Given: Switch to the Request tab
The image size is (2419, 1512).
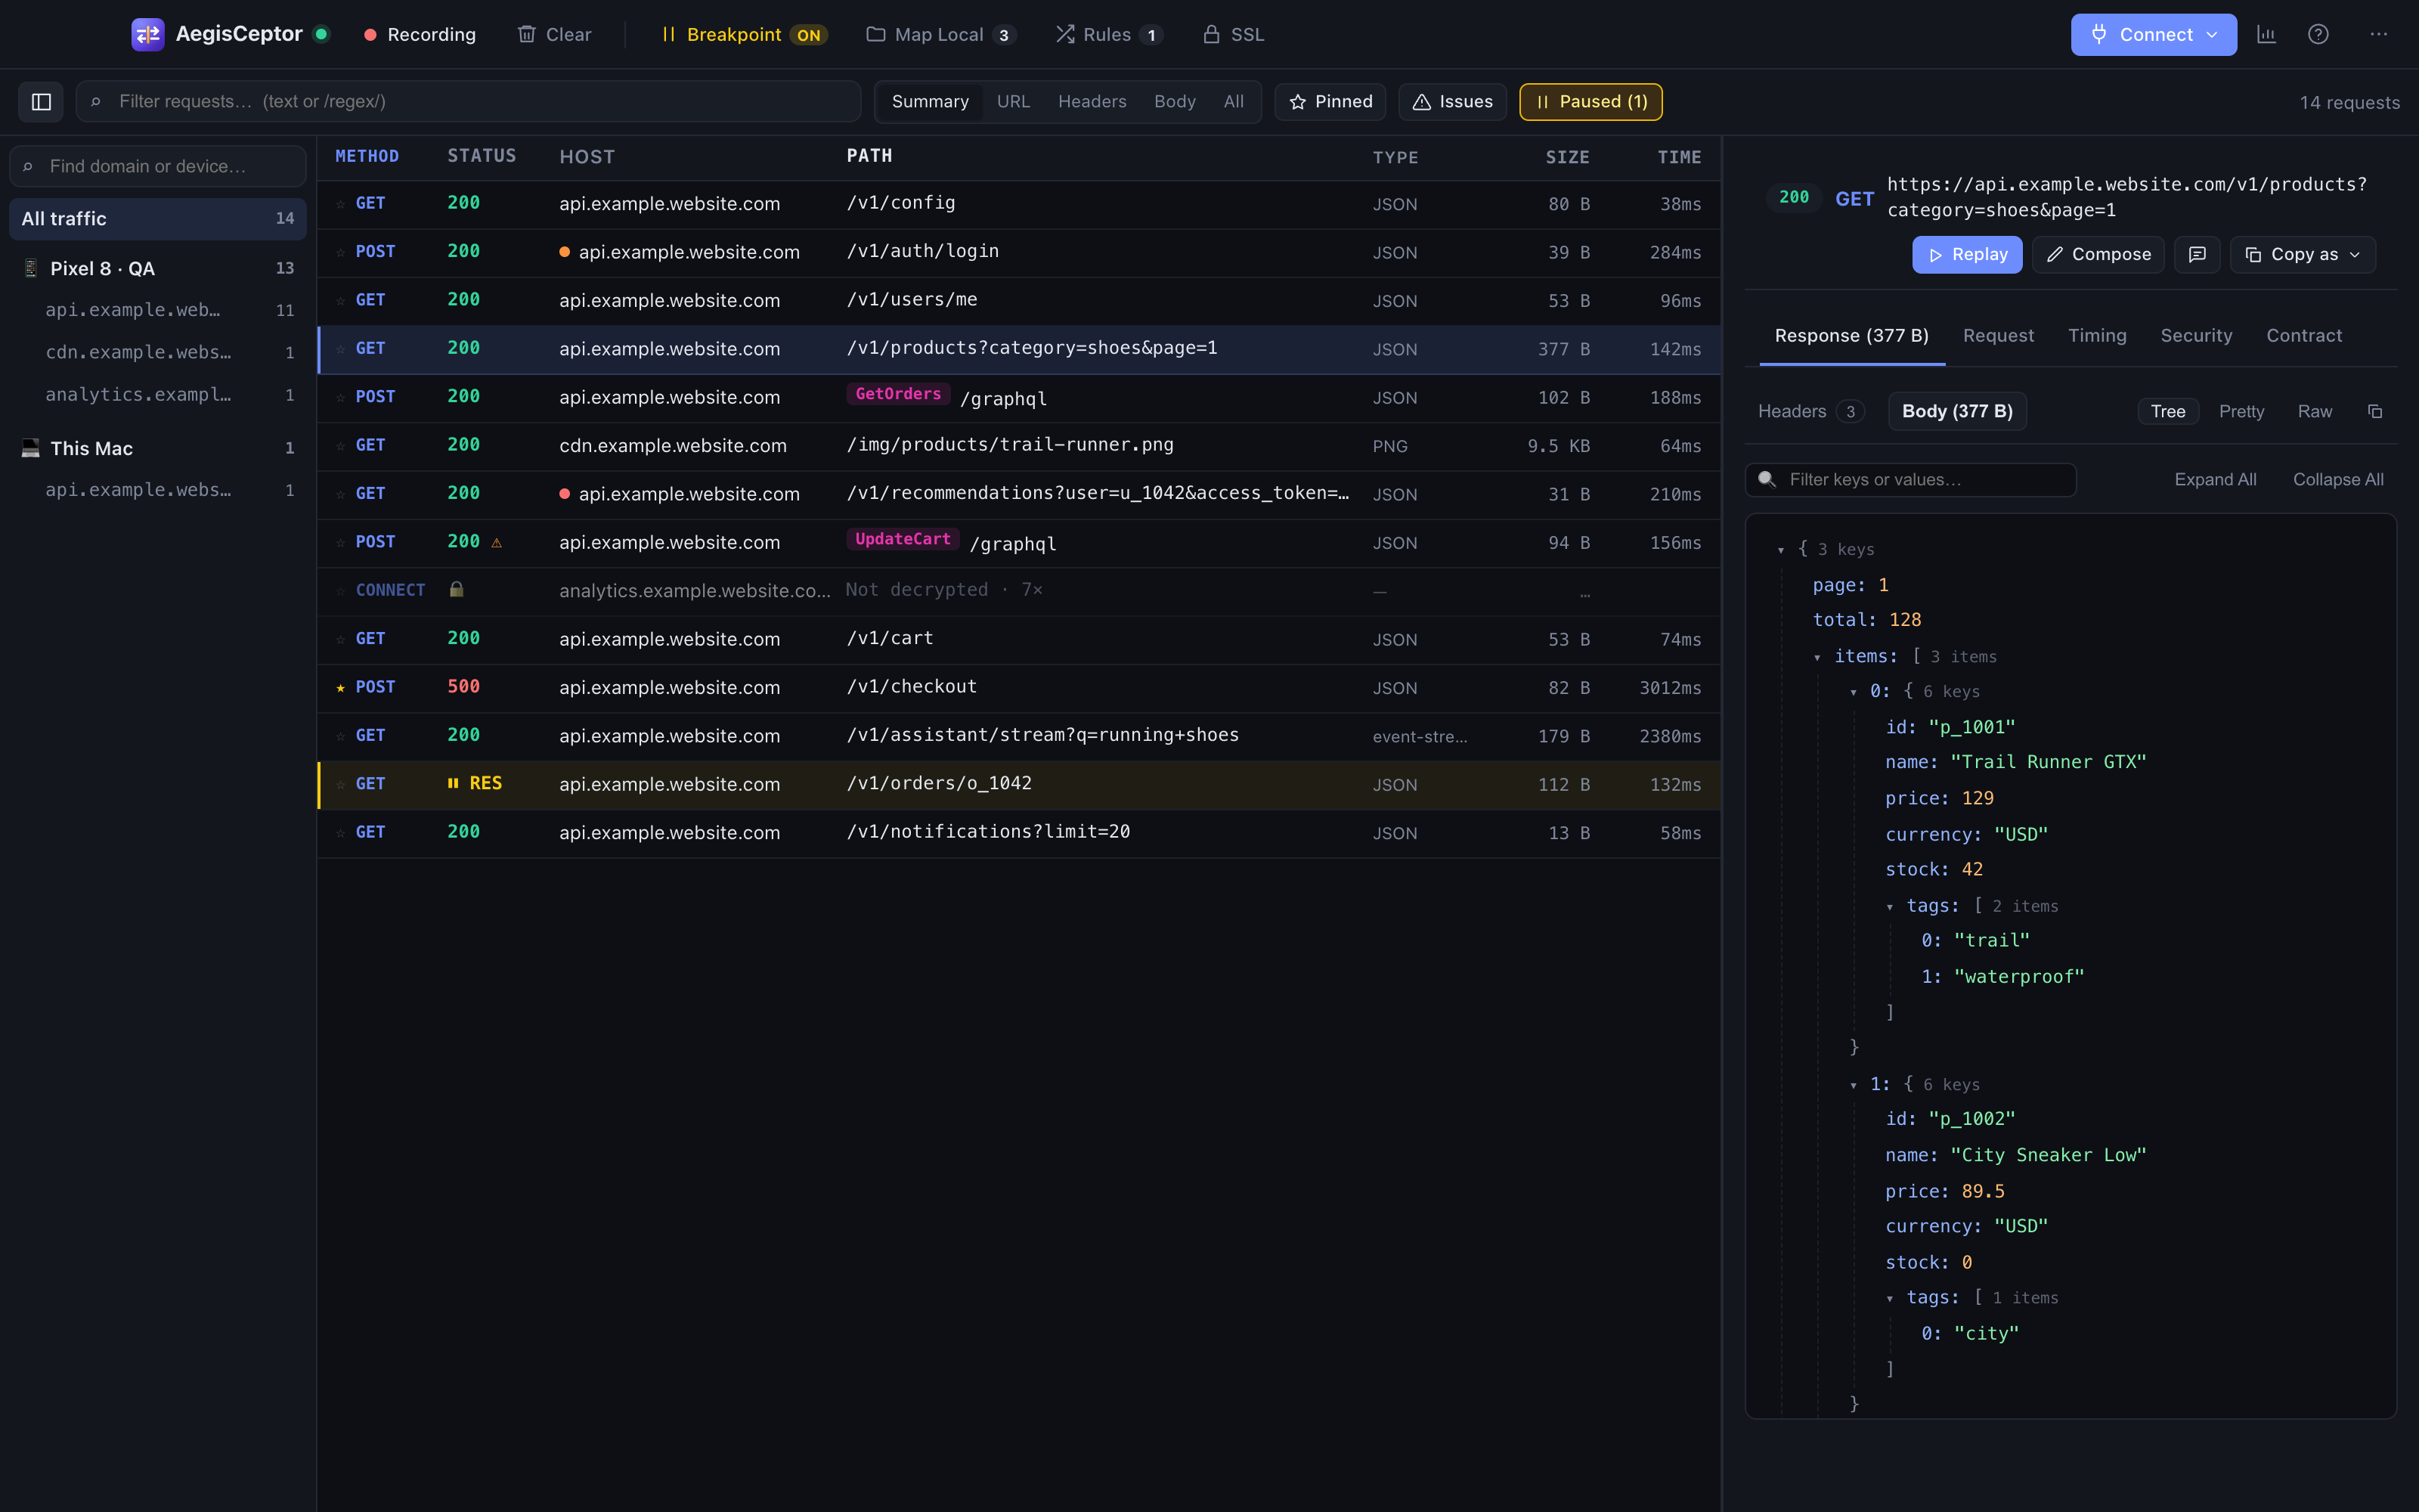Looking at the screenshot, I should click(x=1998, y=335).
